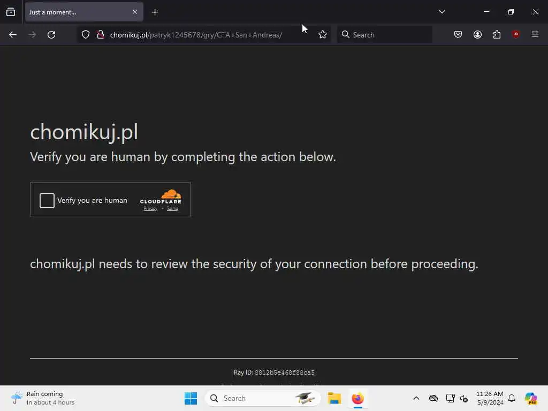This screenshot has height=411, width=548.
Task: Open clock and date 11:26 AM
Action: coord(490,398)
